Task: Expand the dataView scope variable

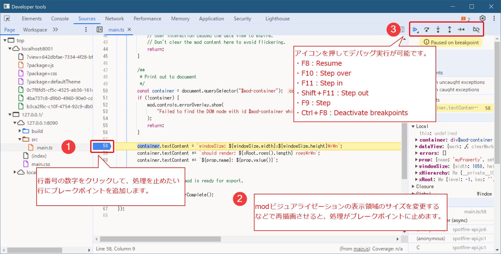Action: point(417,147)
